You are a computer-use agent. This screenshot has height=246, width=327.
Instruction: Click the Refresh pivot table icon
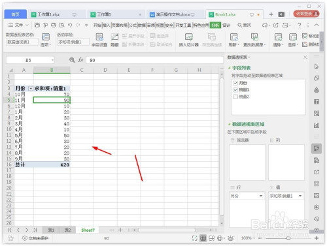[x=233, y=37]
